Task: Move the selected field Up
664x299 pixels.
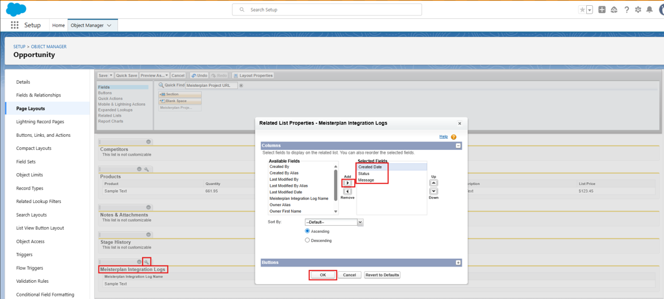Action: pyautogui.click(x=434, y=183)
